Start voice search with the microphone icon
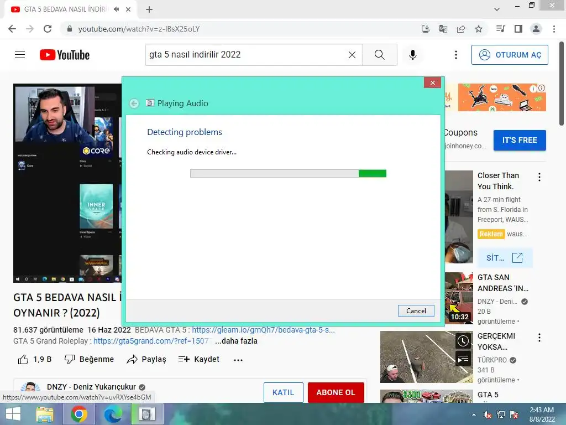This screenshot has width=566, height=425. point(413,55)
